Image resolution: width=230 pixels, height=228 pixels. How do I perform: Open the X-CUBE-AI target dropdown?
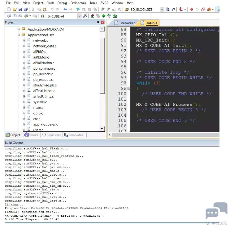coord(79,16)
